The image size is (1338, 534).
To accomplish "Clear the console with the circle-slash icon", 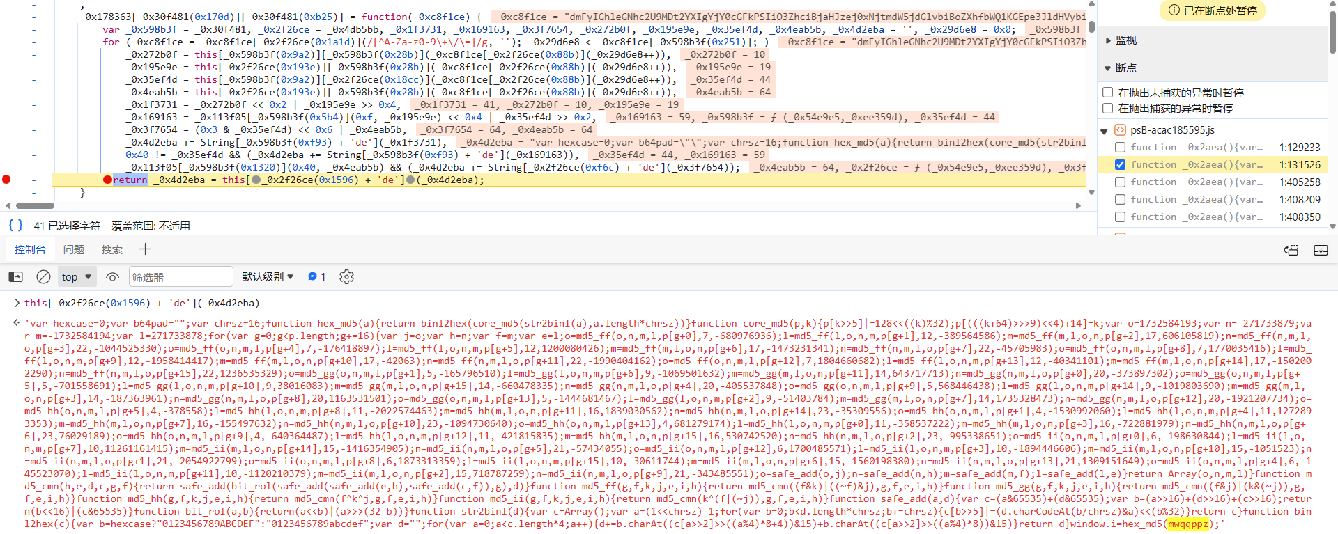I will (x=43, y=277).
